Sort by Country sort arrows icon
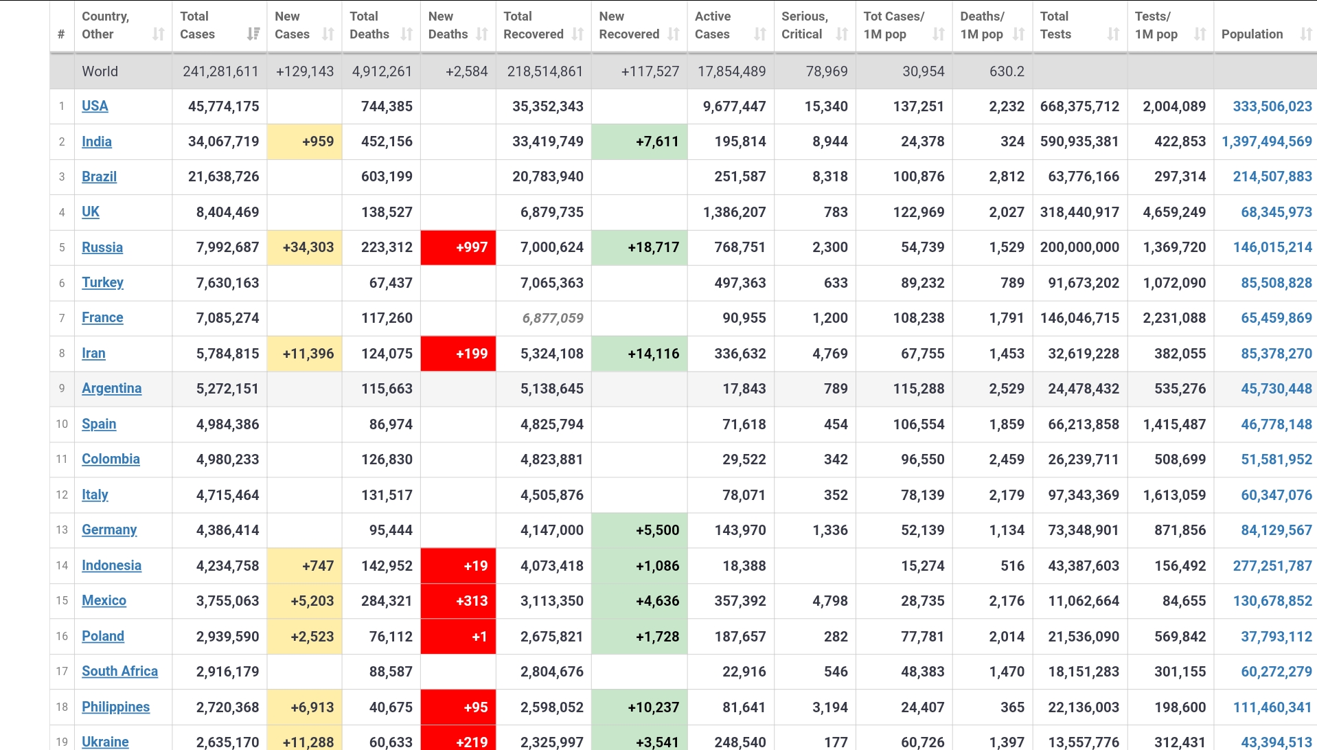1317x750 pixels. click(x=159, y=34)
